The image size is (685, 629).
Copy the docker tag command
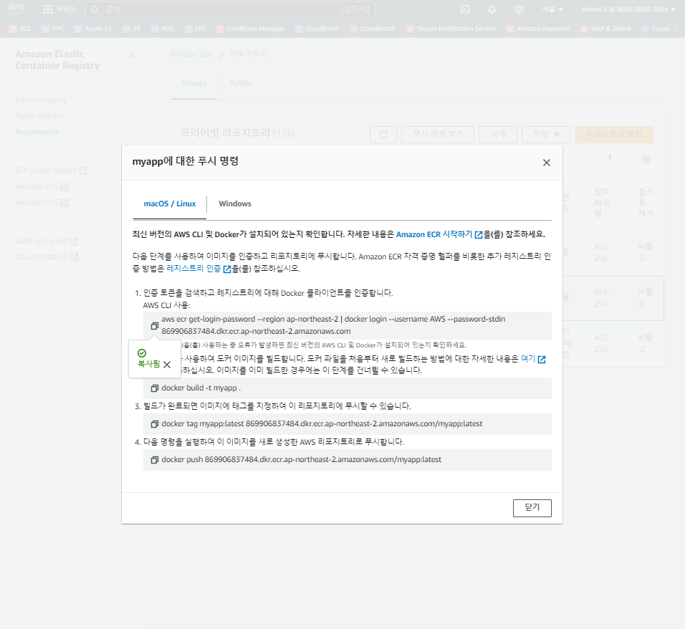[154, 423]
